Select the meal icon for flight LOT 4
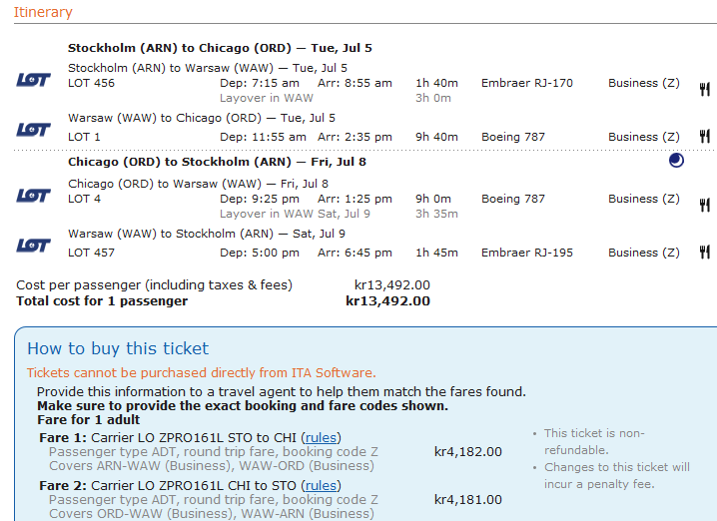The width and height of the screenshot is (717, 521). 704,206
